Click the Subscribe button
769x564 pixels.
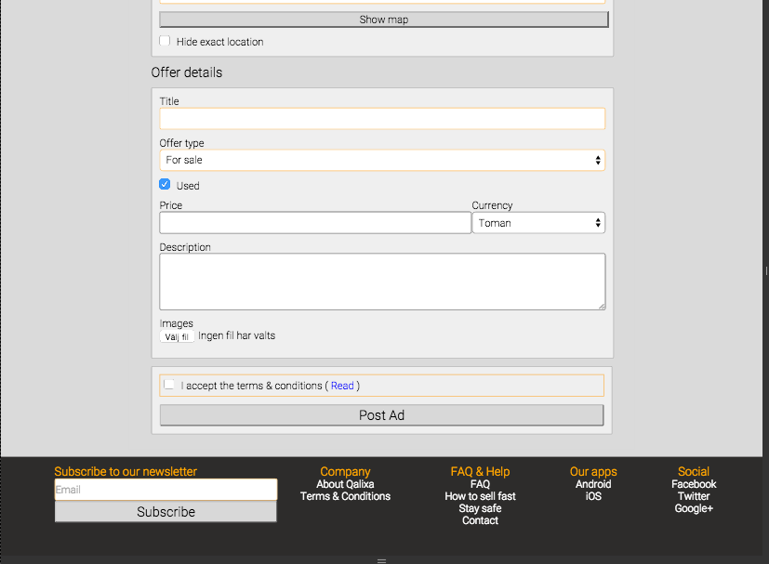click(166, 512)
